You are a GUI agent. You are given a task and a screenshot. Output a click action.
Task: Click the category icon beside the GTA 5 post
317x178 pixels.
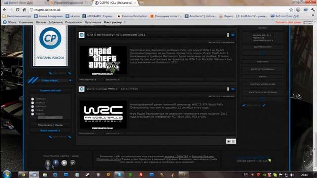tap(81, 35)
